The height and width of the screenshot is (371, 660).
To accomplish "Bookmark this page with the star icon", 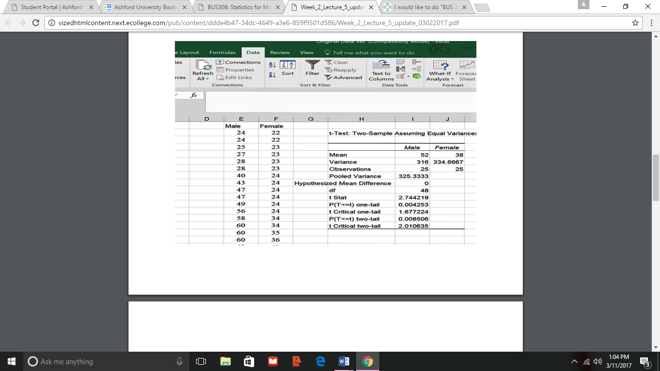I will click(x=635, y=23).
